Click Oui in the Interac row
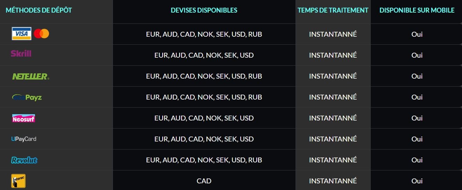Screen dimensions: 462x190 tap(417, 181)
